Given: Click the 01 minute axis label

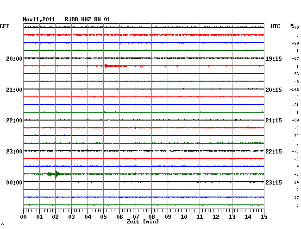Looking at the screenshot, I should (x=39, y=216).
